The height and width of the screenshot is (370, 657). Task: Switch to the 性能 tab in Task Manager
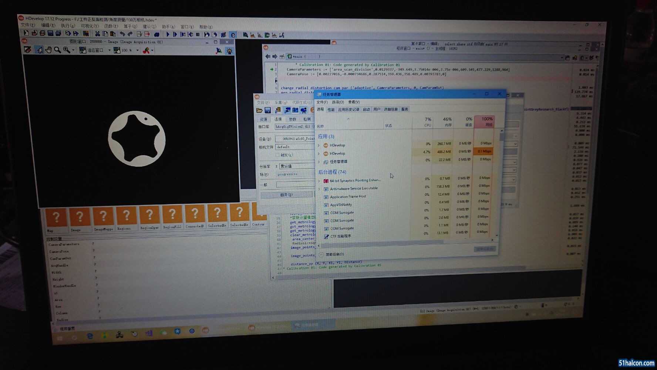pos(331,110)
